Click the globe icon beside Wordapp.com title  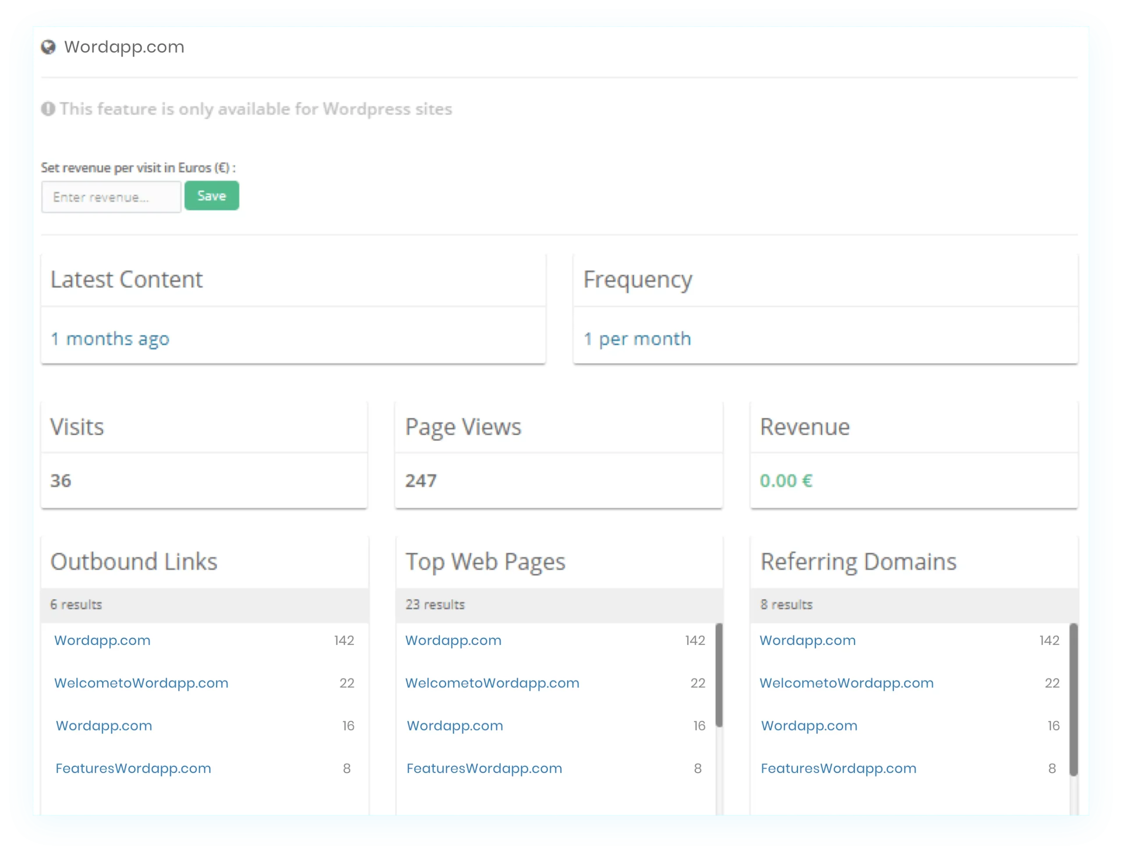[48, 47]
